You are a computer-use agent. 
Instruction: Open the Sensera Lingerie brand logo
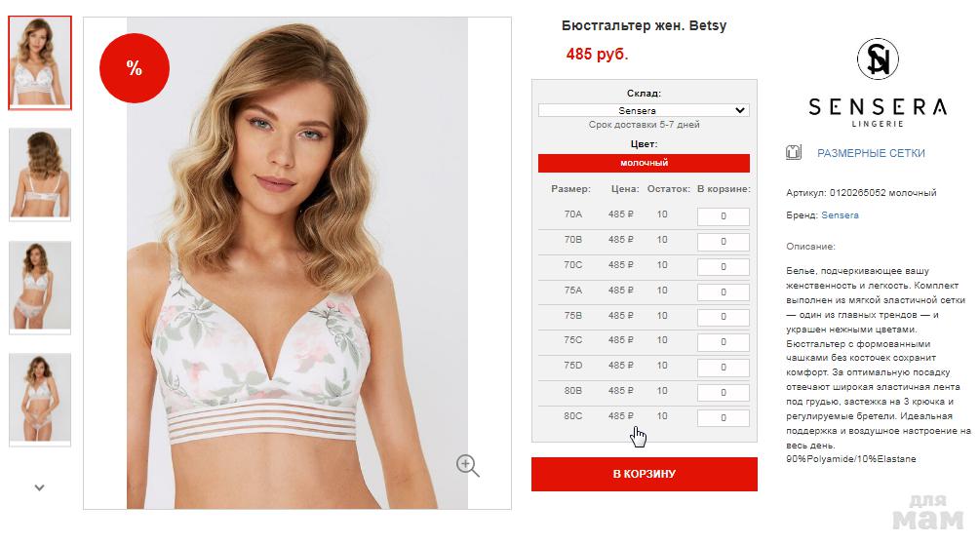pyautogui.click(x=878, y=83)
